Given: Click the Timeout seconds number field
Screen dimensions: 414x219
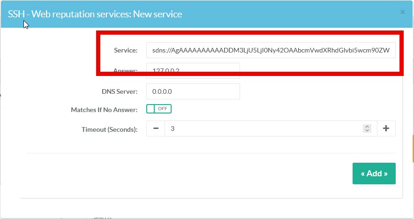Looking at the screenshot, I should pos(263,128).
